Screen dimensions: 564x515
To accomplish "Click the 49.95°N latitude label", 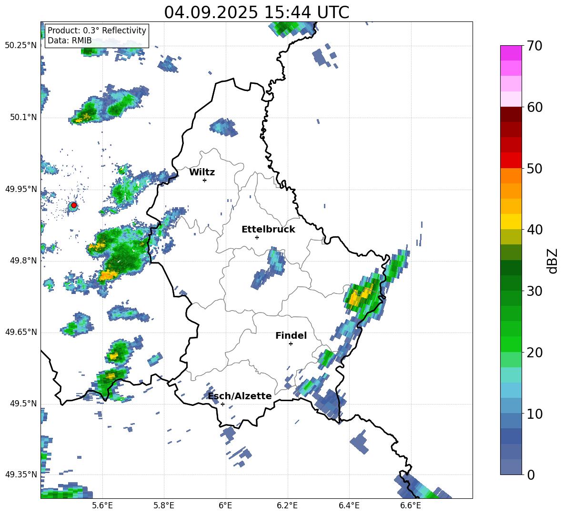I will click(x=21, y=189).
